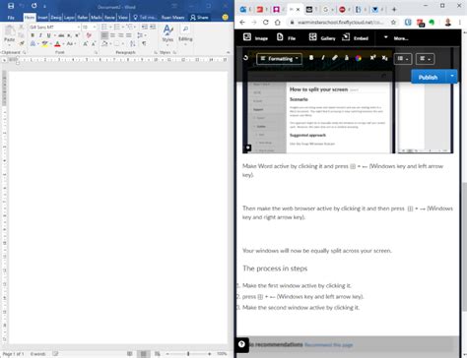The image size is (467, 358).
Task: Switch to Layout tab in Word
Action: point(69,18)
